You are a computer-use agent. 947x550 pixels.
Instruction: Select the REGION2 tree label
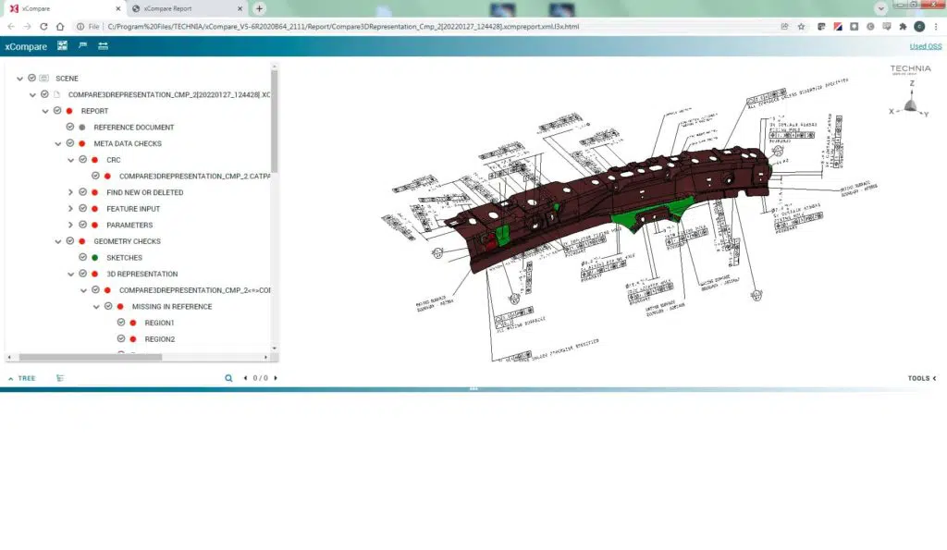tap(159, 339)
